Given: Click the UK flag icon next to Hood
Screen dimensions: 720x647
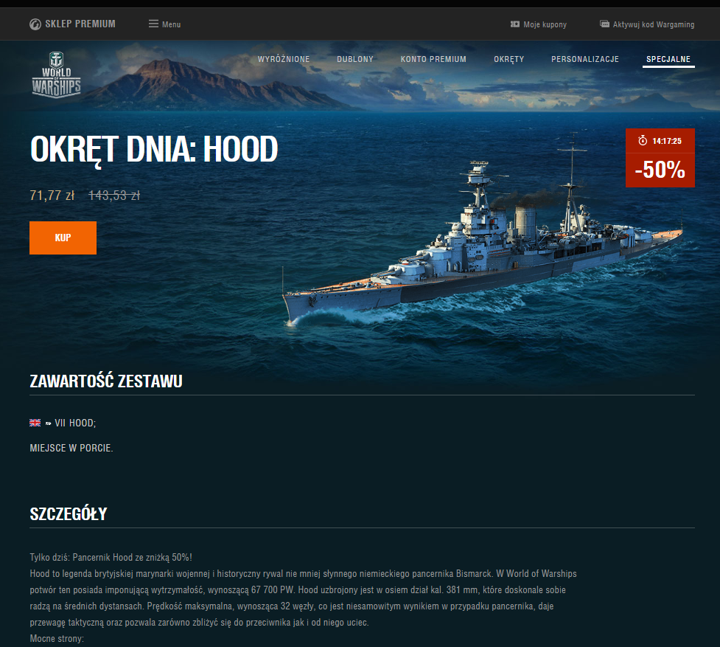Looking at the screenshot, I should pyautogui.click(x=35, y=423).
